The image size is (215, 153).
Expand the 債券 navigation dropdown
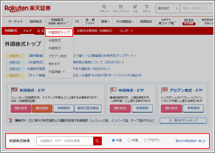click(105, 22)
